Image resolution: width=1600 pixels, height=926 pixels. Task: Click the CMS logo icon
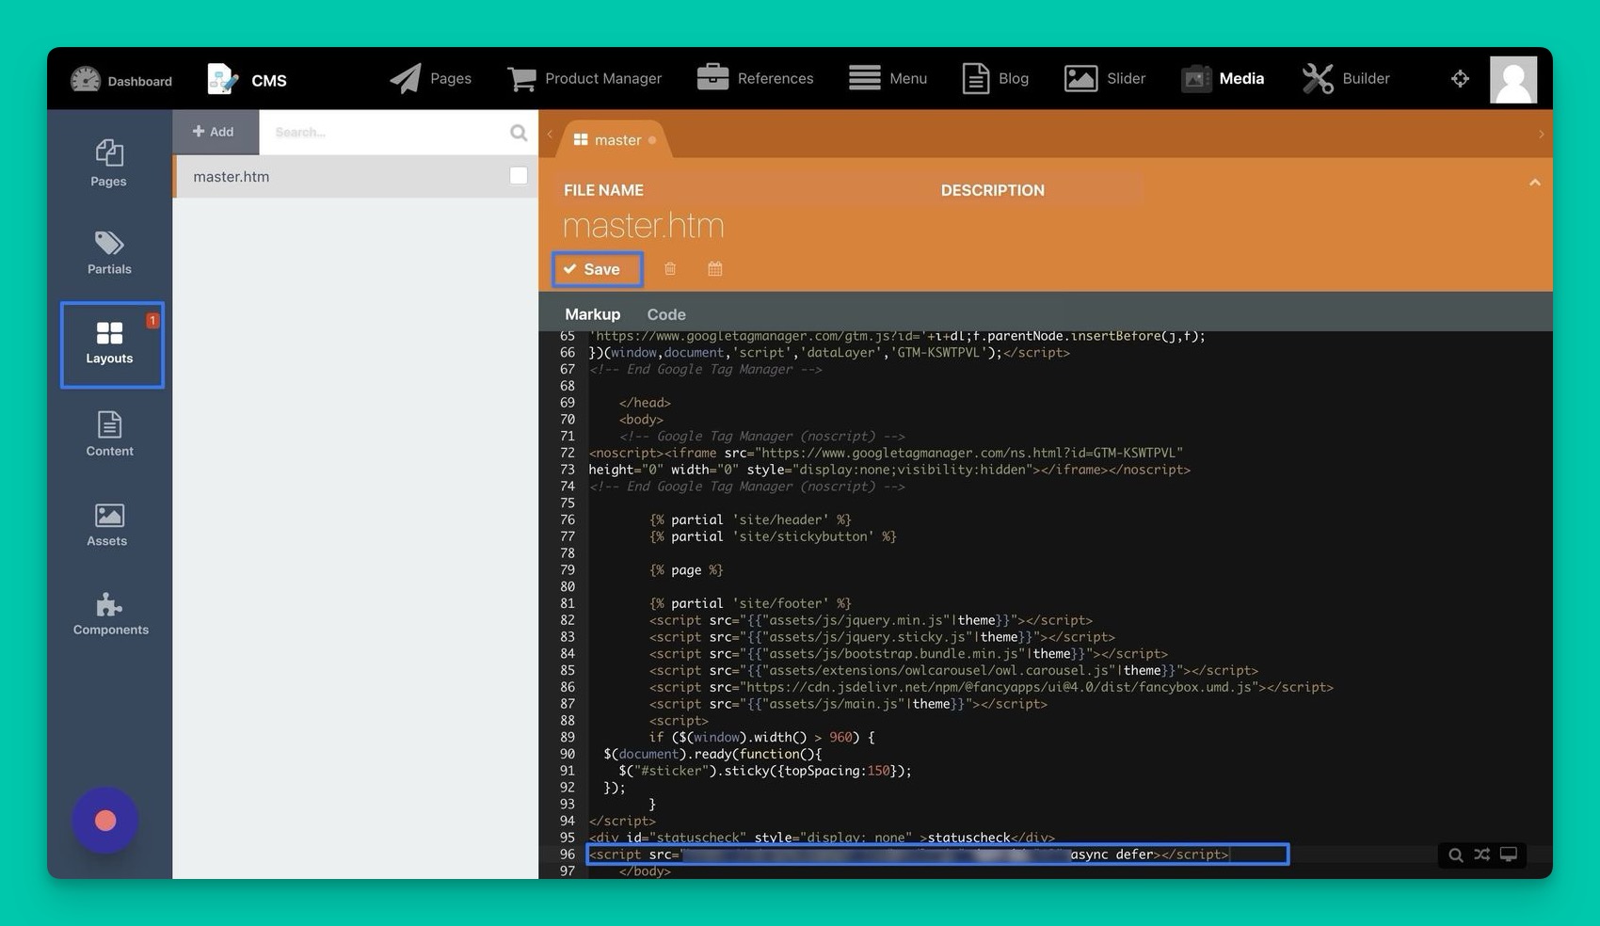222,79
